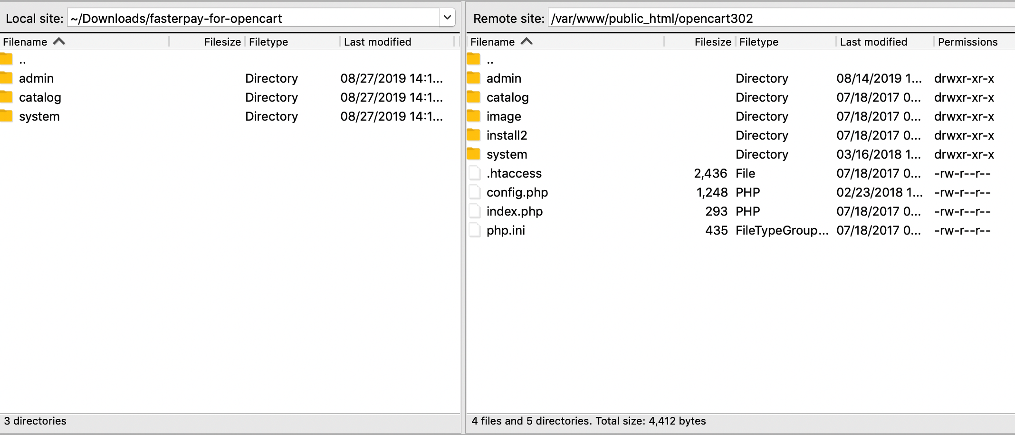
Task: Select local 'system' folder name
Action: click(x=39, y=116)
